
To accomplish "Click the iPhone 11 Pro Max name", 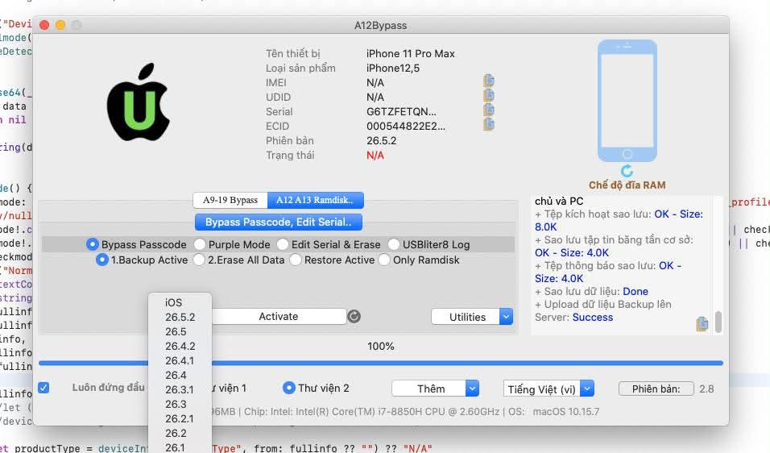I will 411,53.
